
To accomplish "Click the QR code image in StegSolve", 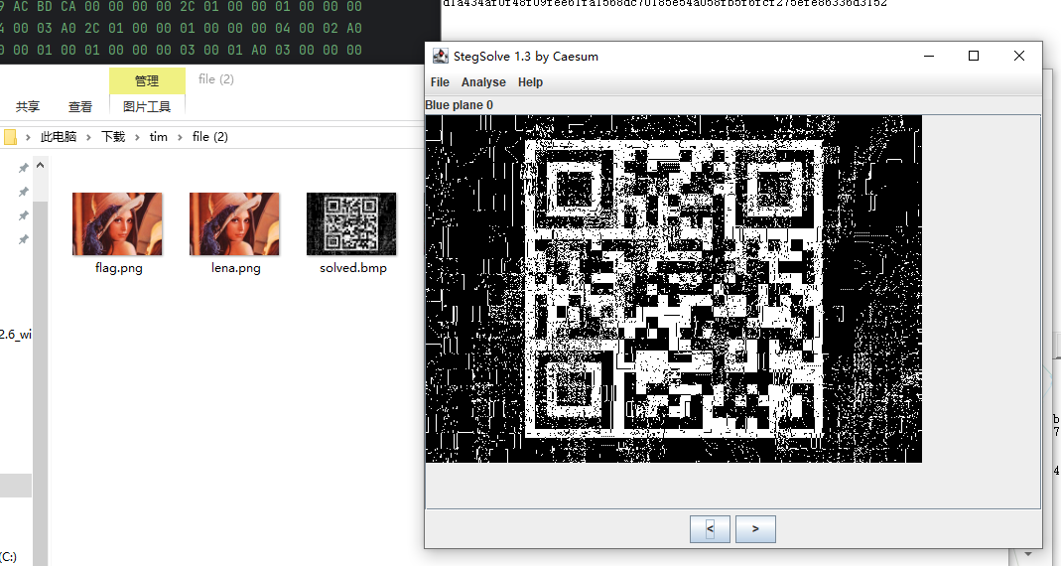I will 674,289.
